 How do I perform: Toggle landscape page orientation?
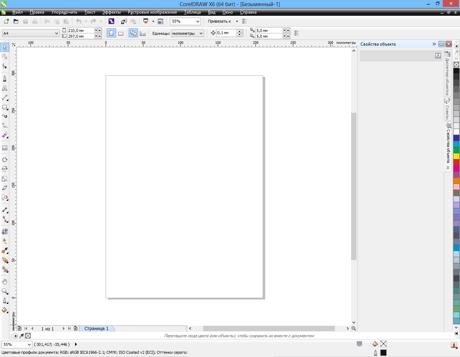coord(121,33)
